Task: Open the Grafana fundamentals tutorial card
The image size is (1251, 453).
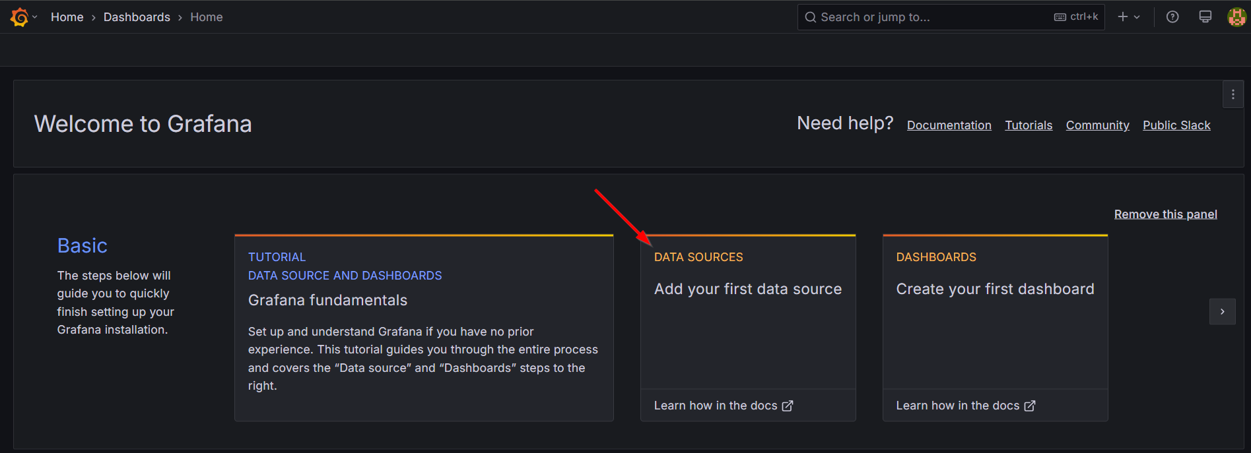Action: [424, 328]
